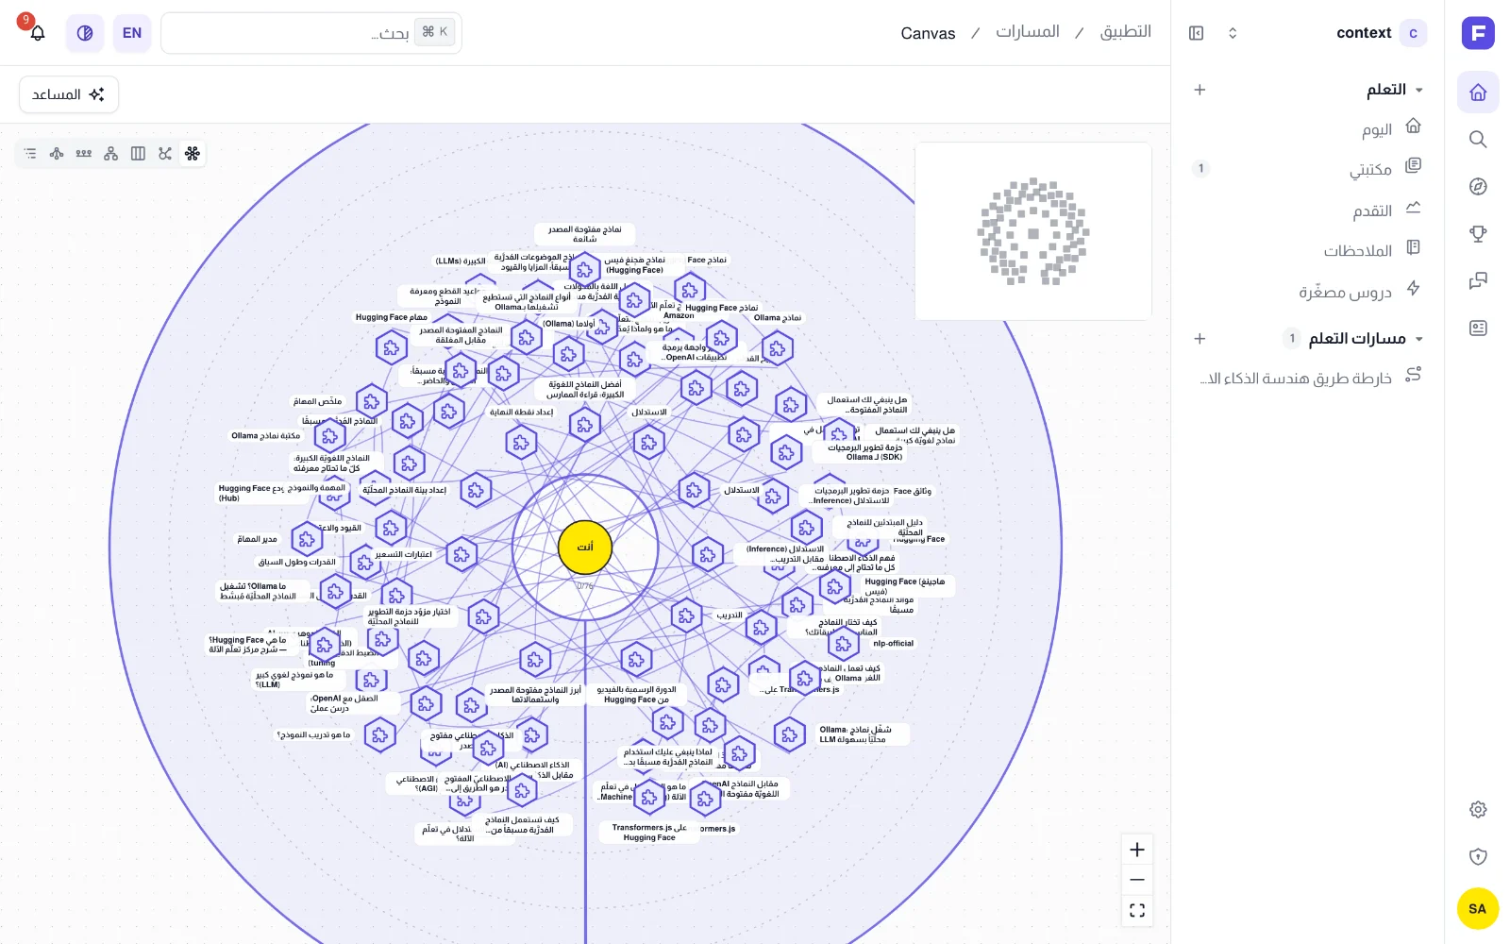Open settings gear in the icon rail
The height and width of the screenshot is (944, 1510).
[x=1478, y=810]
